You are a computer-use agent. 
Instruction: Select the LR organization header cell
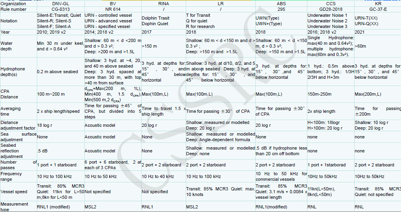point(221,4)
